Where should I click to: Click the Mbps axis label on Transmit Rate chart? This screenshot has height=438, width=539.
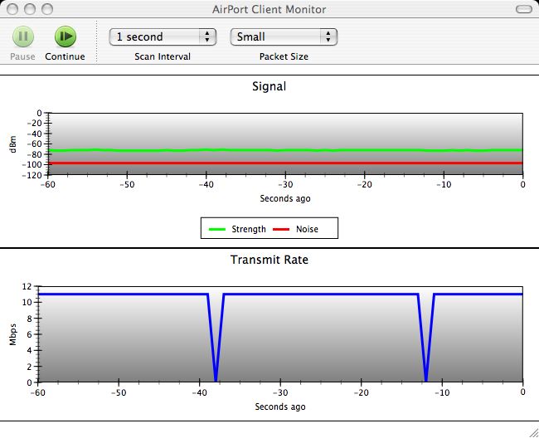(13, 334)
